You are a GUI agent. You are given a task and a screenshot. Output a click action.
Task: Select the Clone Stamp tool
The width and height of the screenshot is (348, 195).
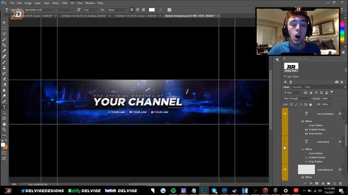coord(4,68)
